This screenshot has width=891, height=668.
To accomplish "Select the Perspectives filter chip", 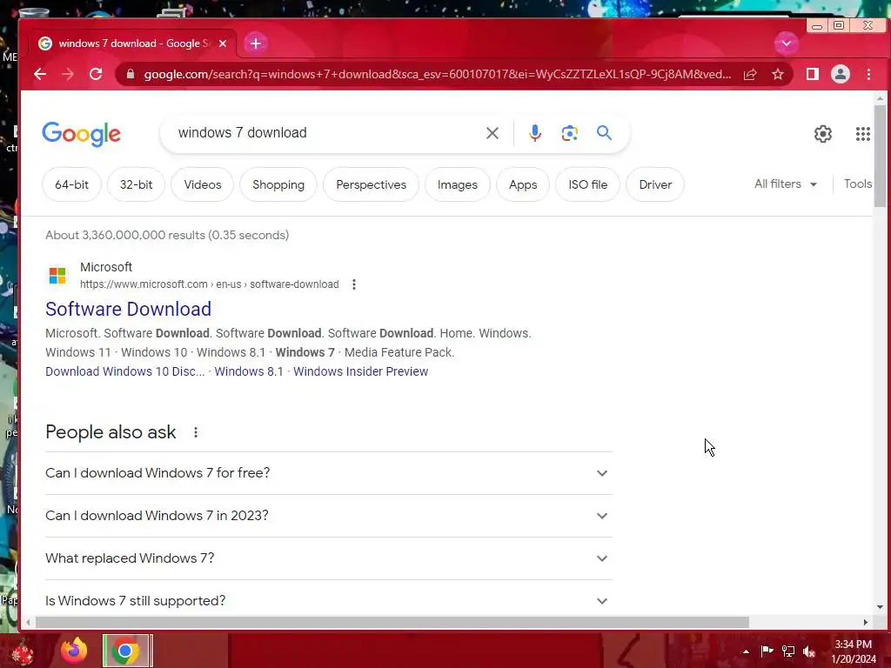I will pos(371,184).
